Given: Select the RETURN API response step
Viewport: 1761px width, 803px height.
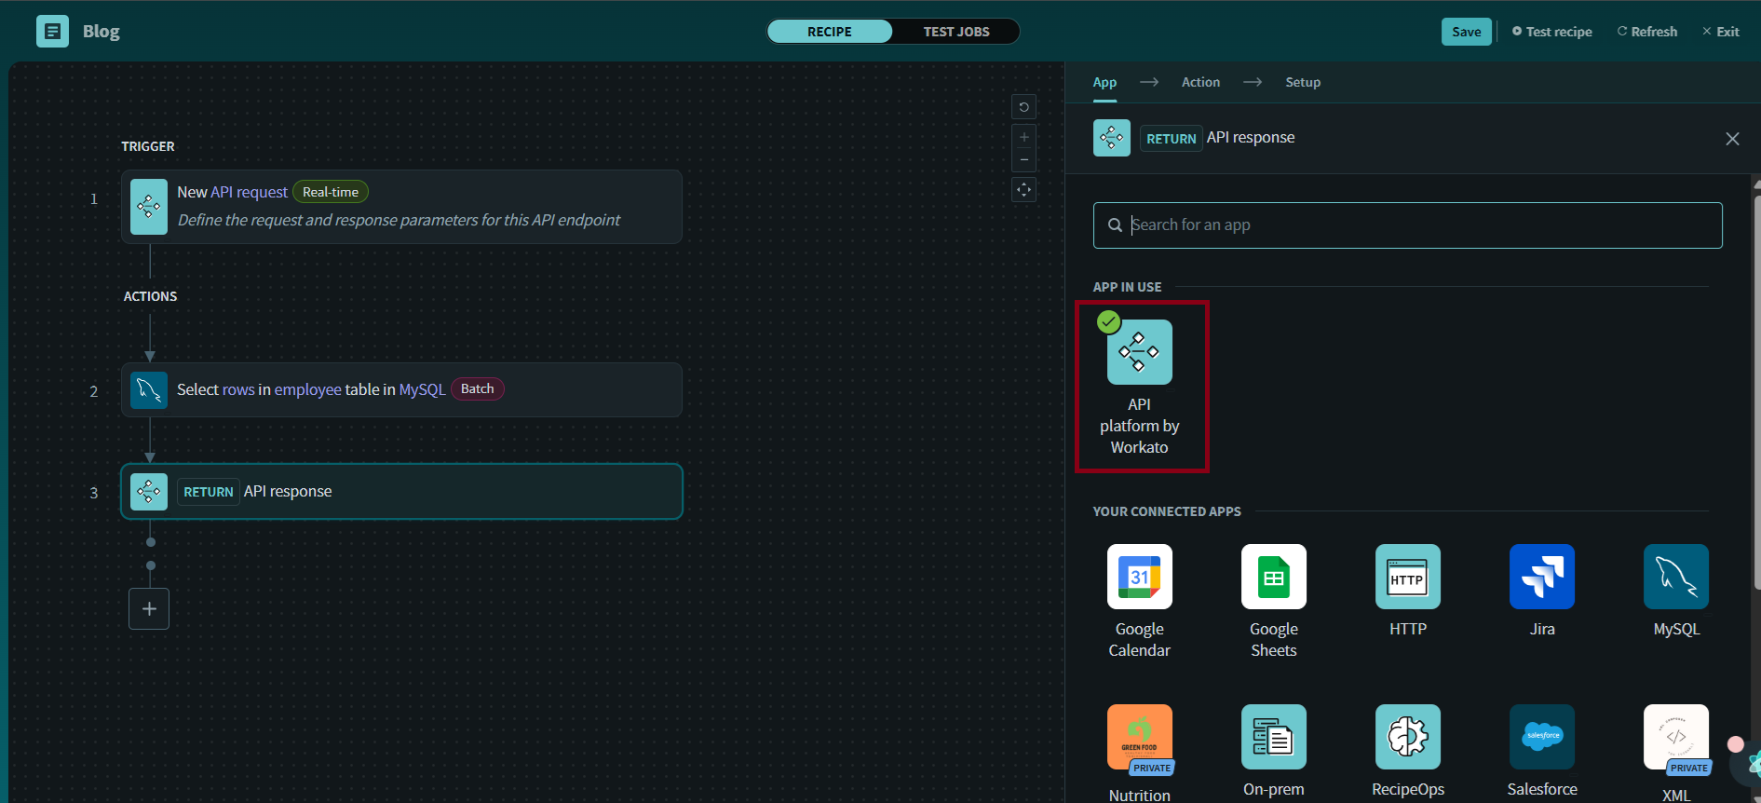Looking at the screenshot, I should [x=401, y=491].
